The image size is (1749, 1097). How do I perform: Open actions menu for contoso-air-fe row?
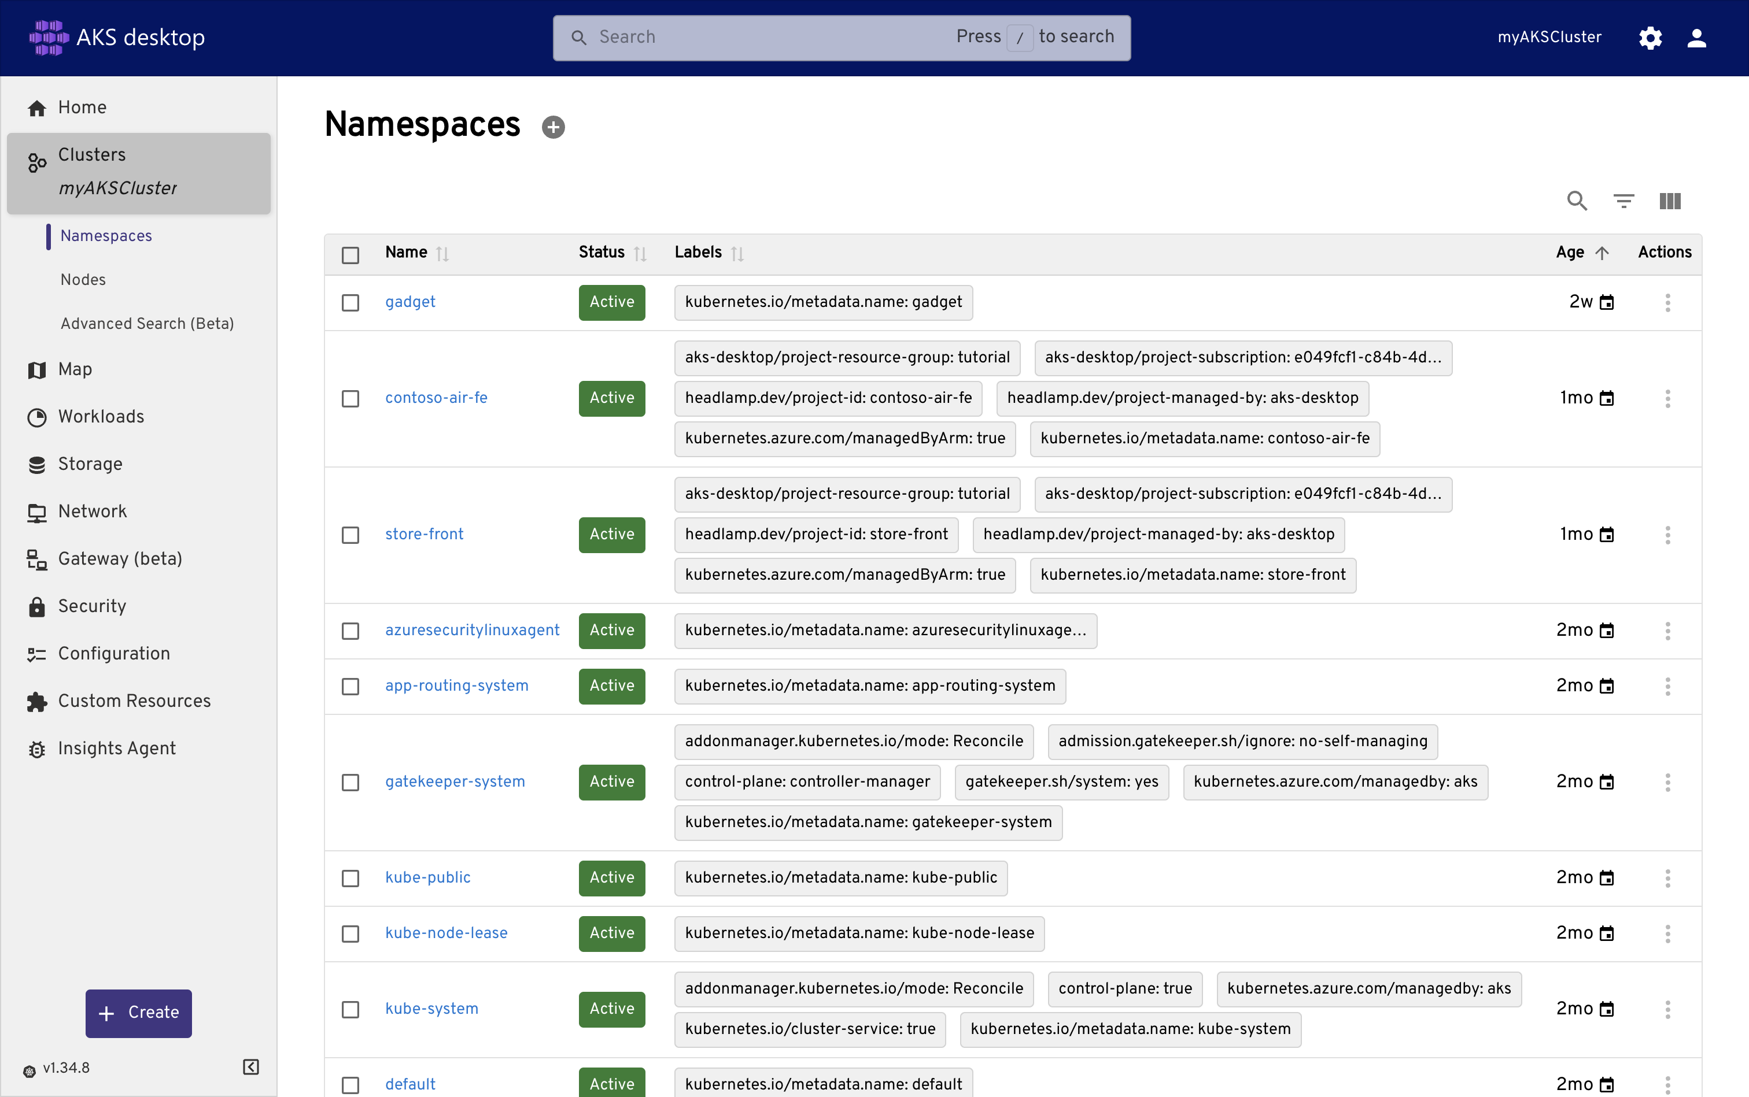(x=1667, y=398)
